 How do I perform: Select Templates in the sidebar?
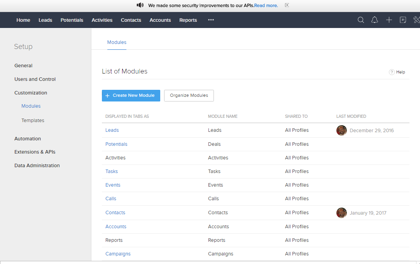click(x=33, y=121)
